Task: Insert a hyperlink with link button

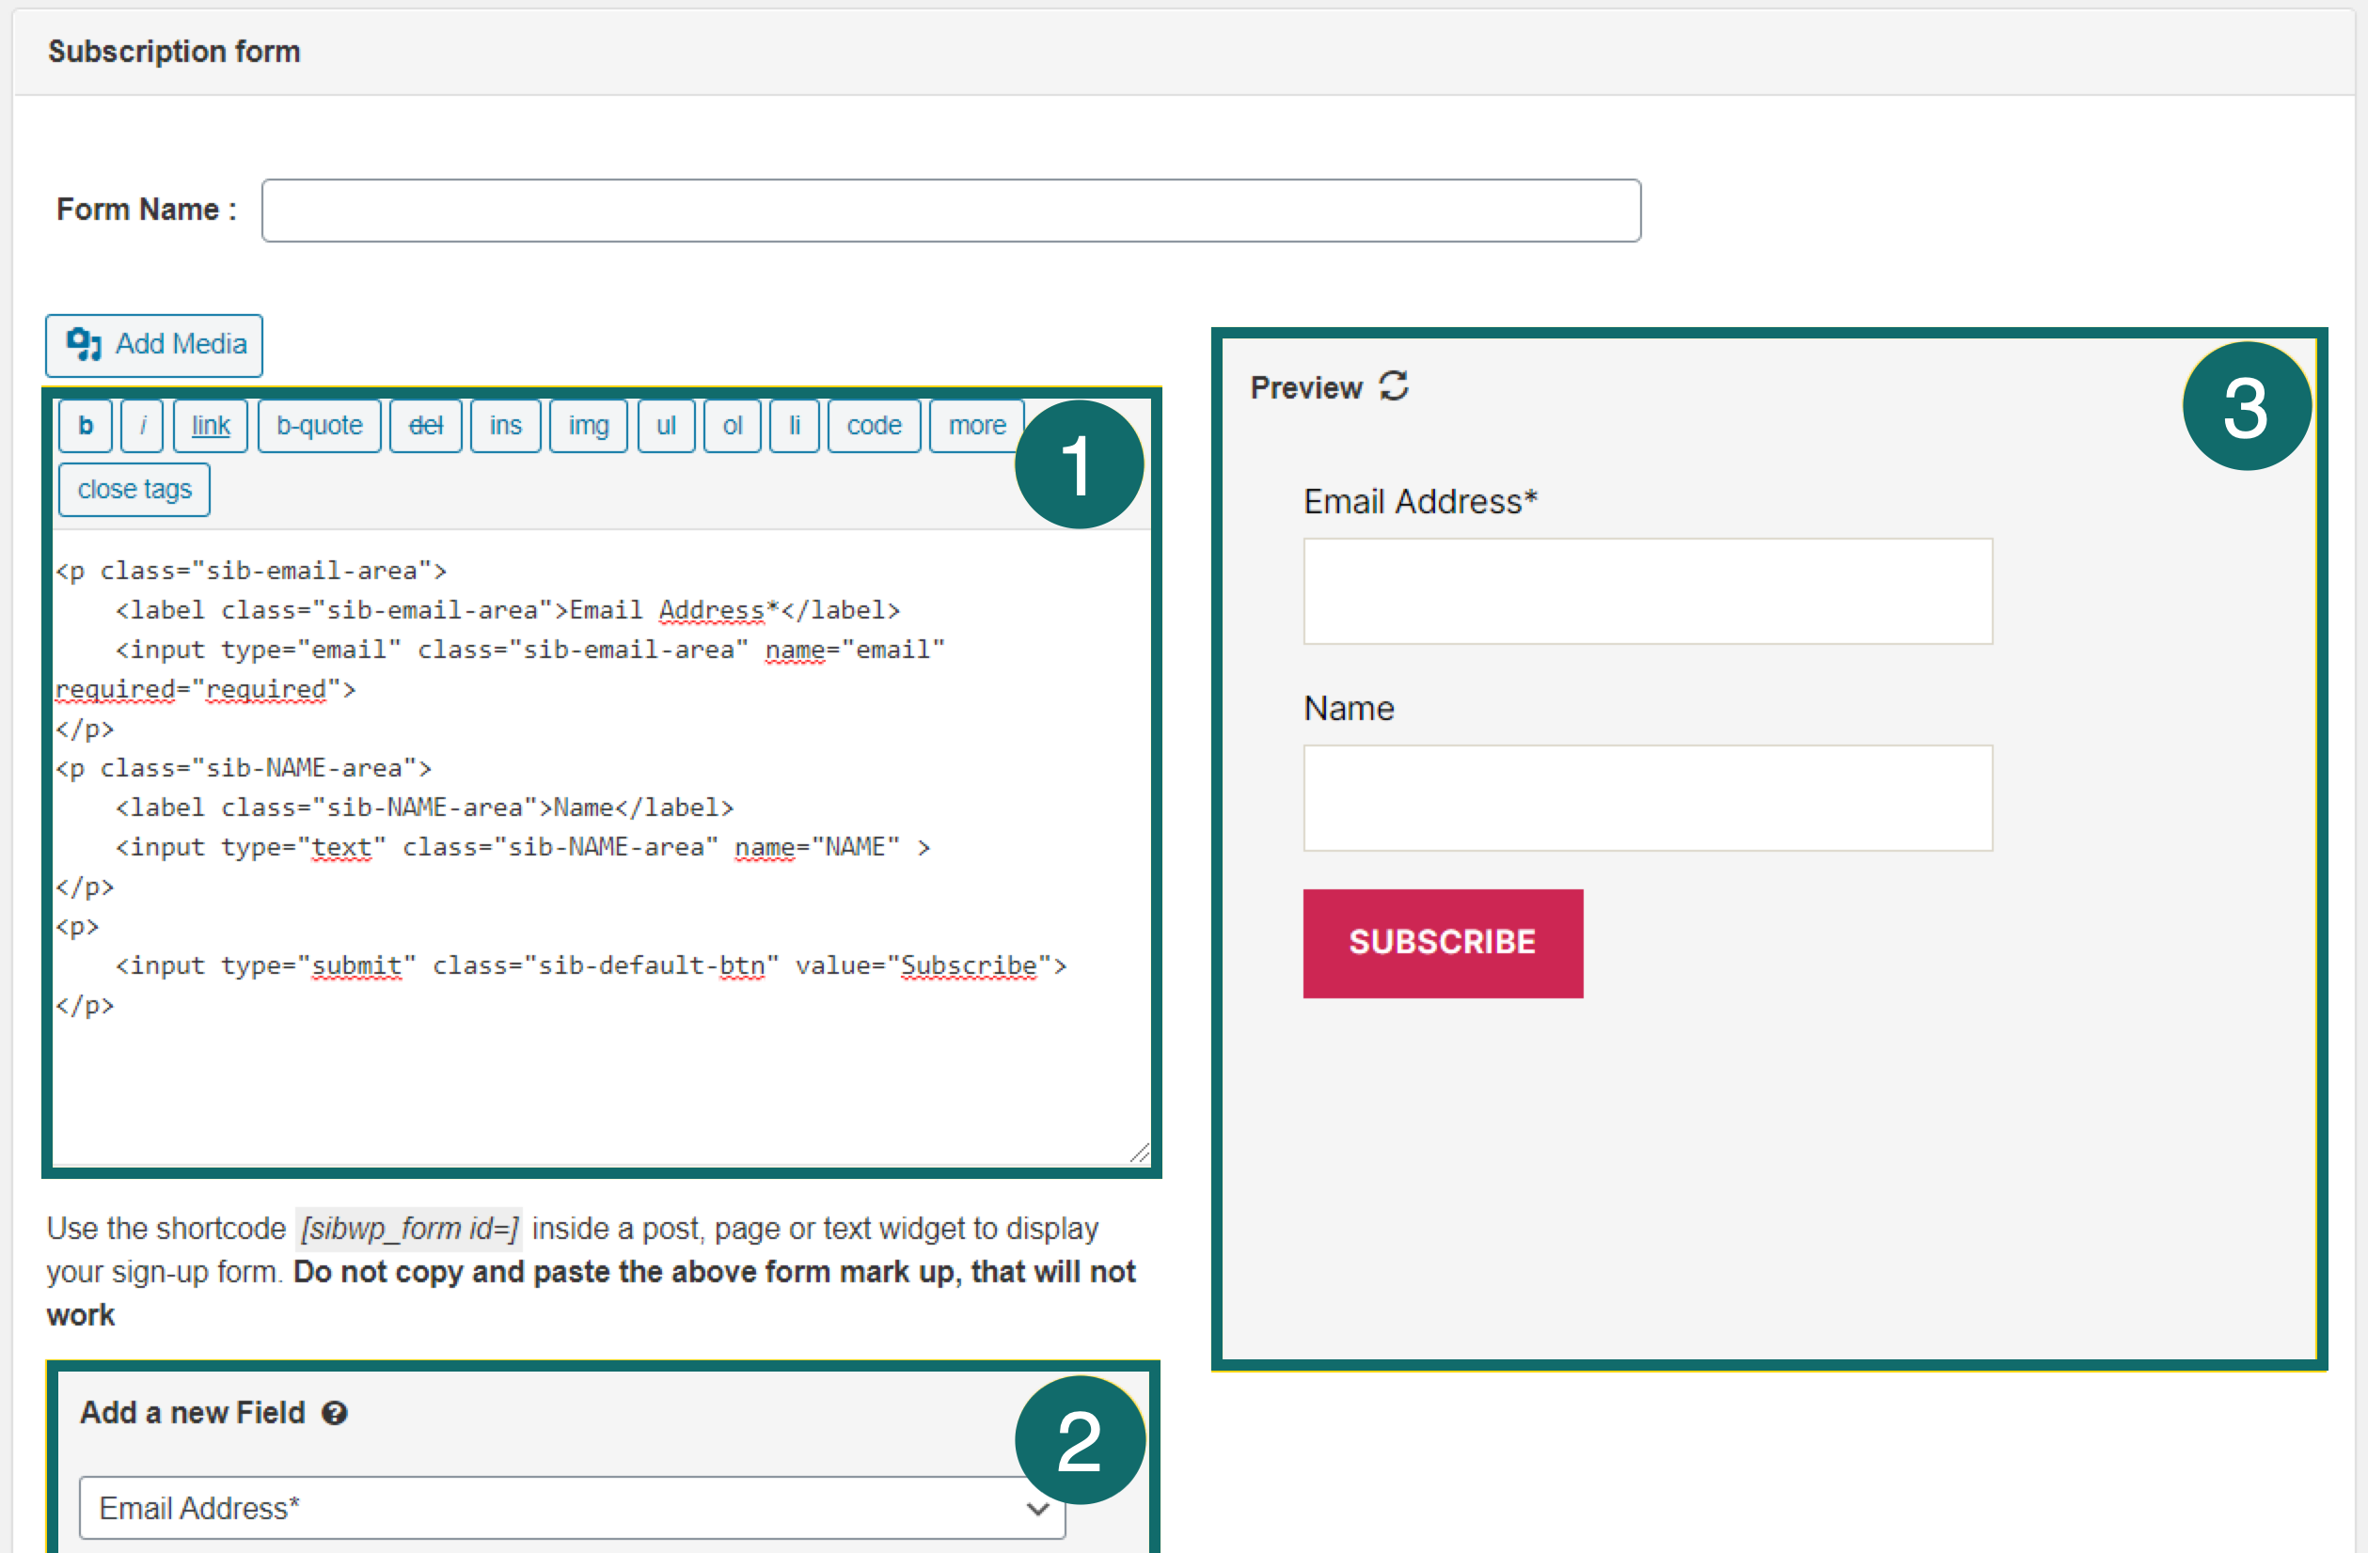Action: click(x=211, y=426)
